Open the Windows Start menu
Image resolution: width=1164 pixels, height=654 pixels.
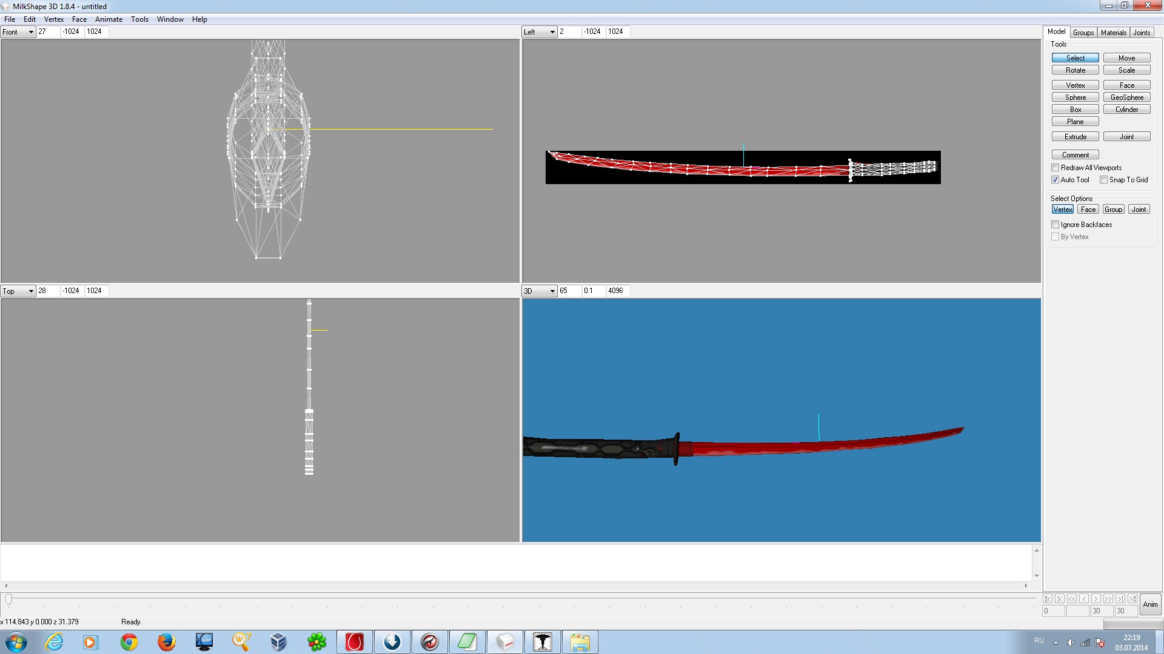click(x=16, y=642)
